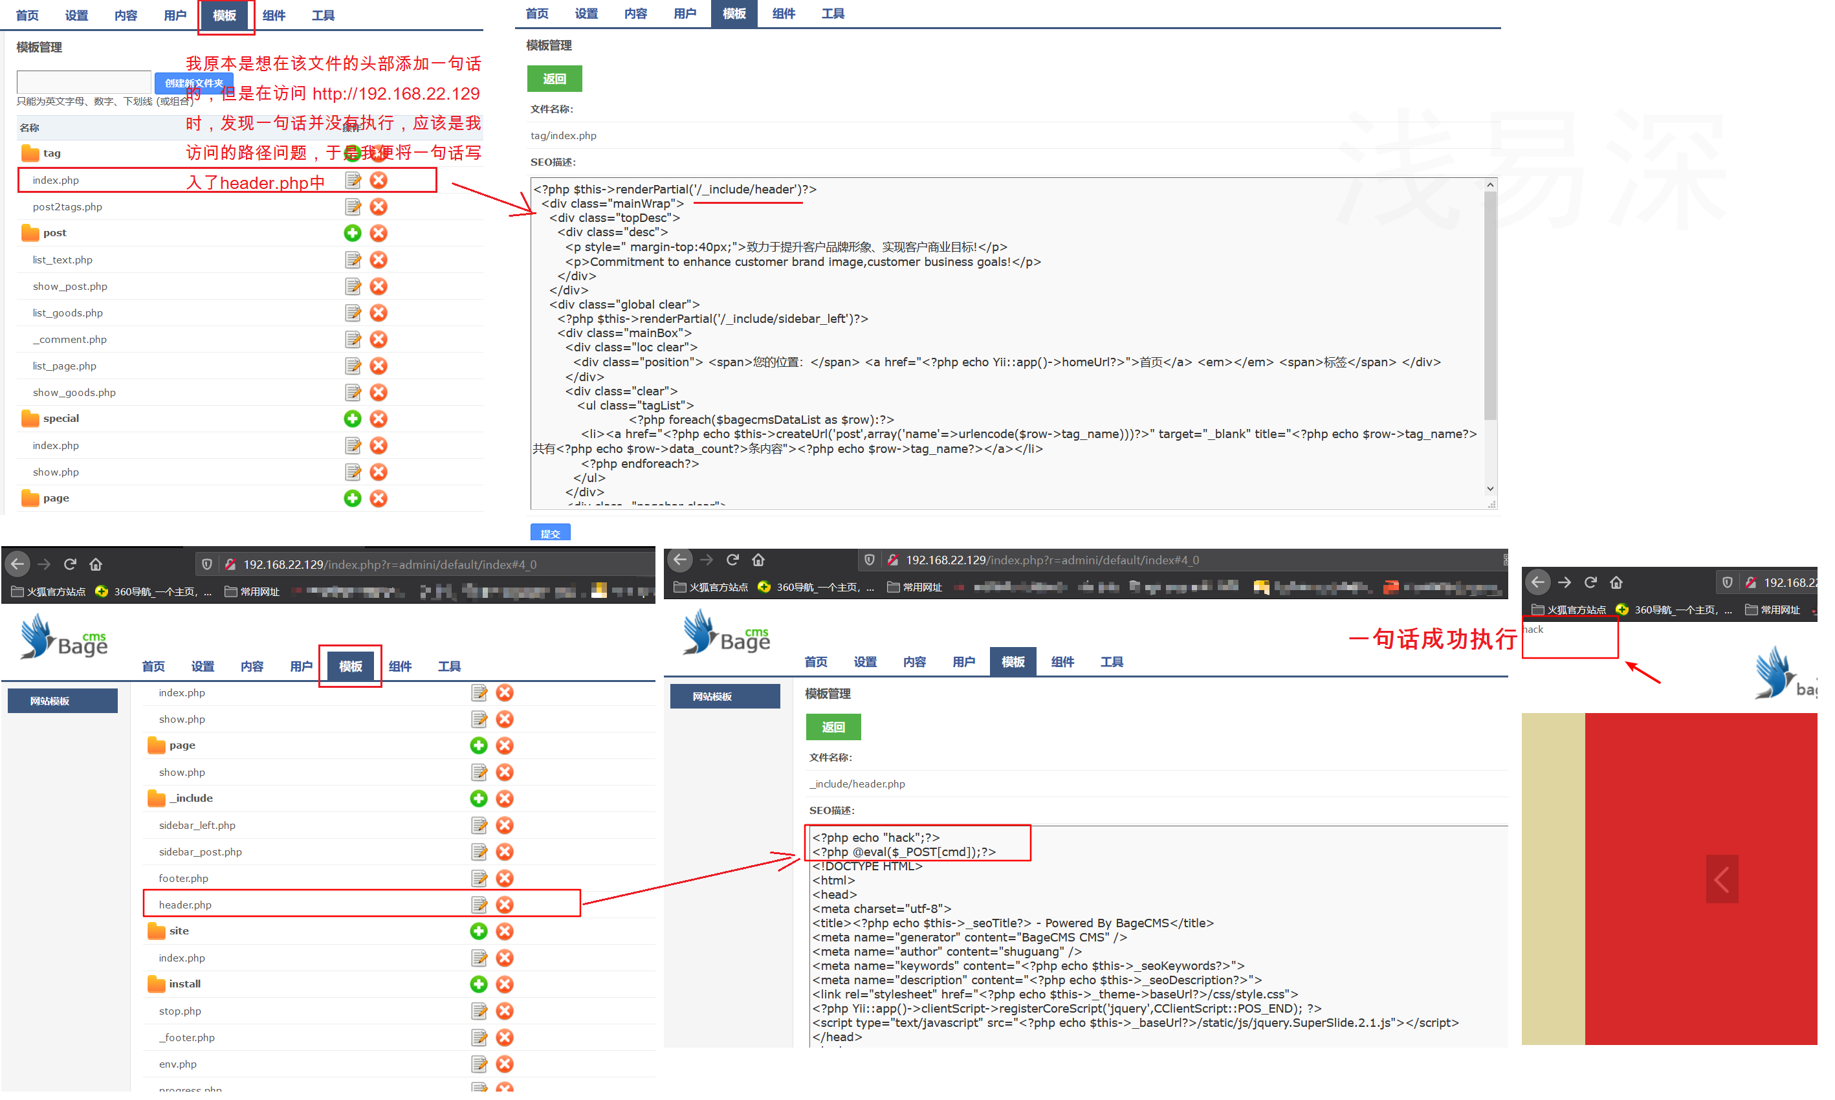Open 火狐官方站点 bookmark in the hack page browser
This screenshot has height=1100, width=1835.
(1569, 610)
